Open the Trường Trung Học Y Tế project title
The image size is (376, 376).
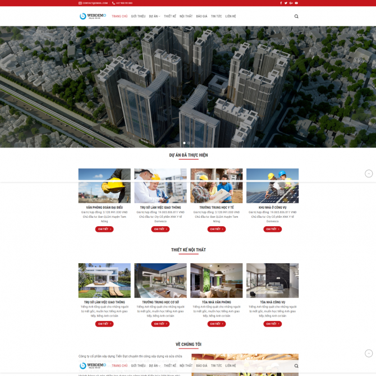coord(216,208)
